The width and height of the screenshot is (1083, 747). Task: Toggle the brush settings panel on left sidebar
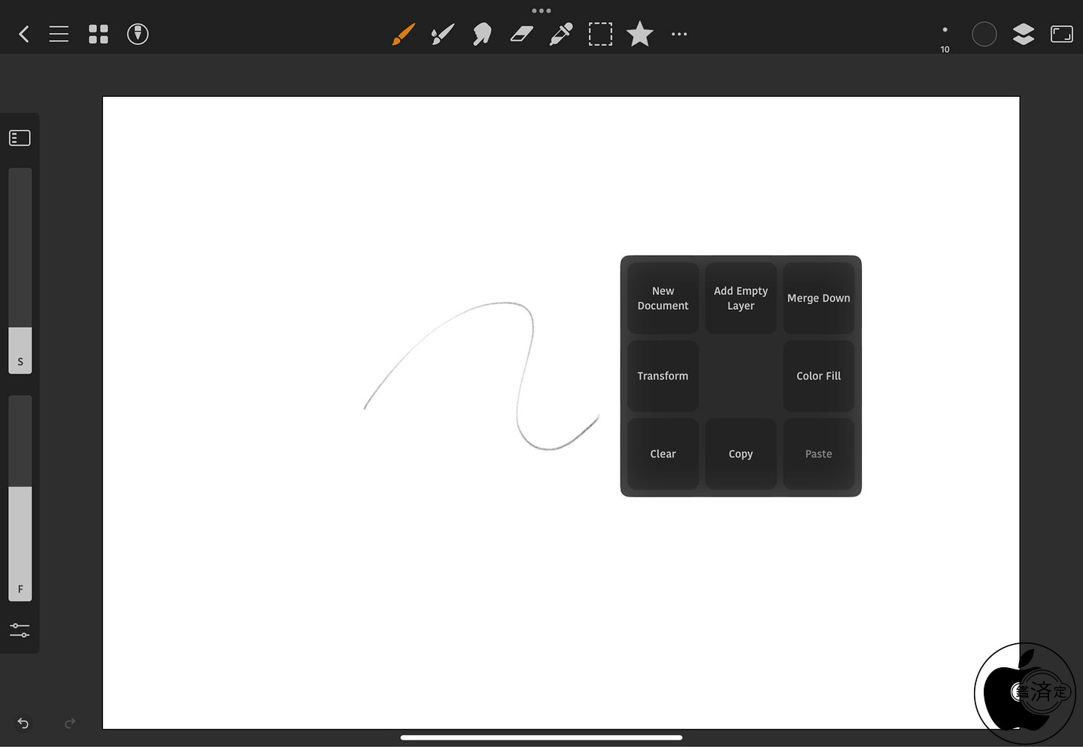pos(20,138)
